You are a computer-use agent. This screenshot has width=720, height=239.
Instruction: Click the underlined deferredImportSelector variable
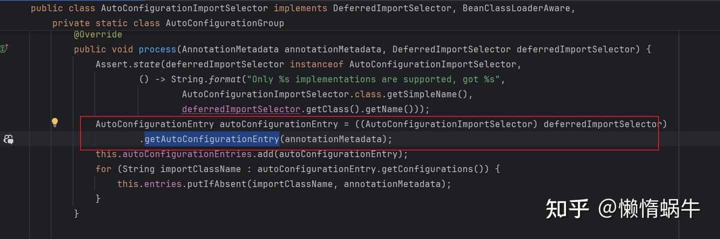240,109
